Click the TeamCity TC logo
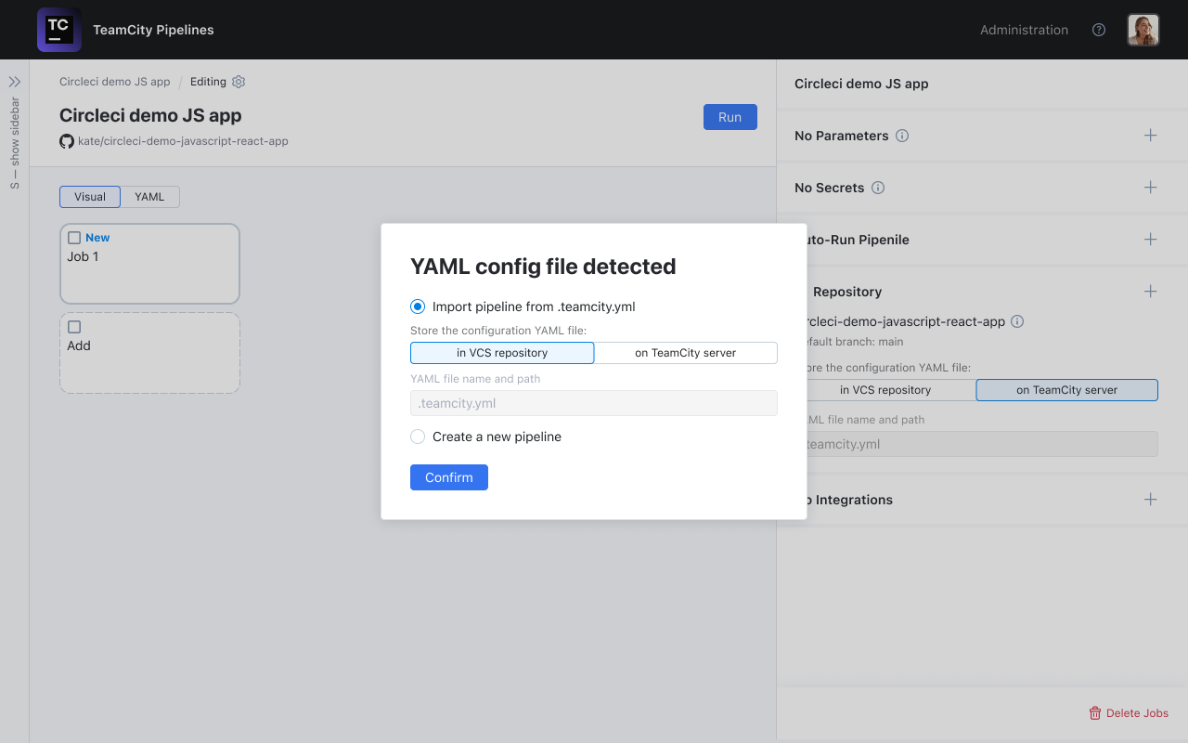The height and width of the screenshot is (743, 1188). [x=59, y=30]
